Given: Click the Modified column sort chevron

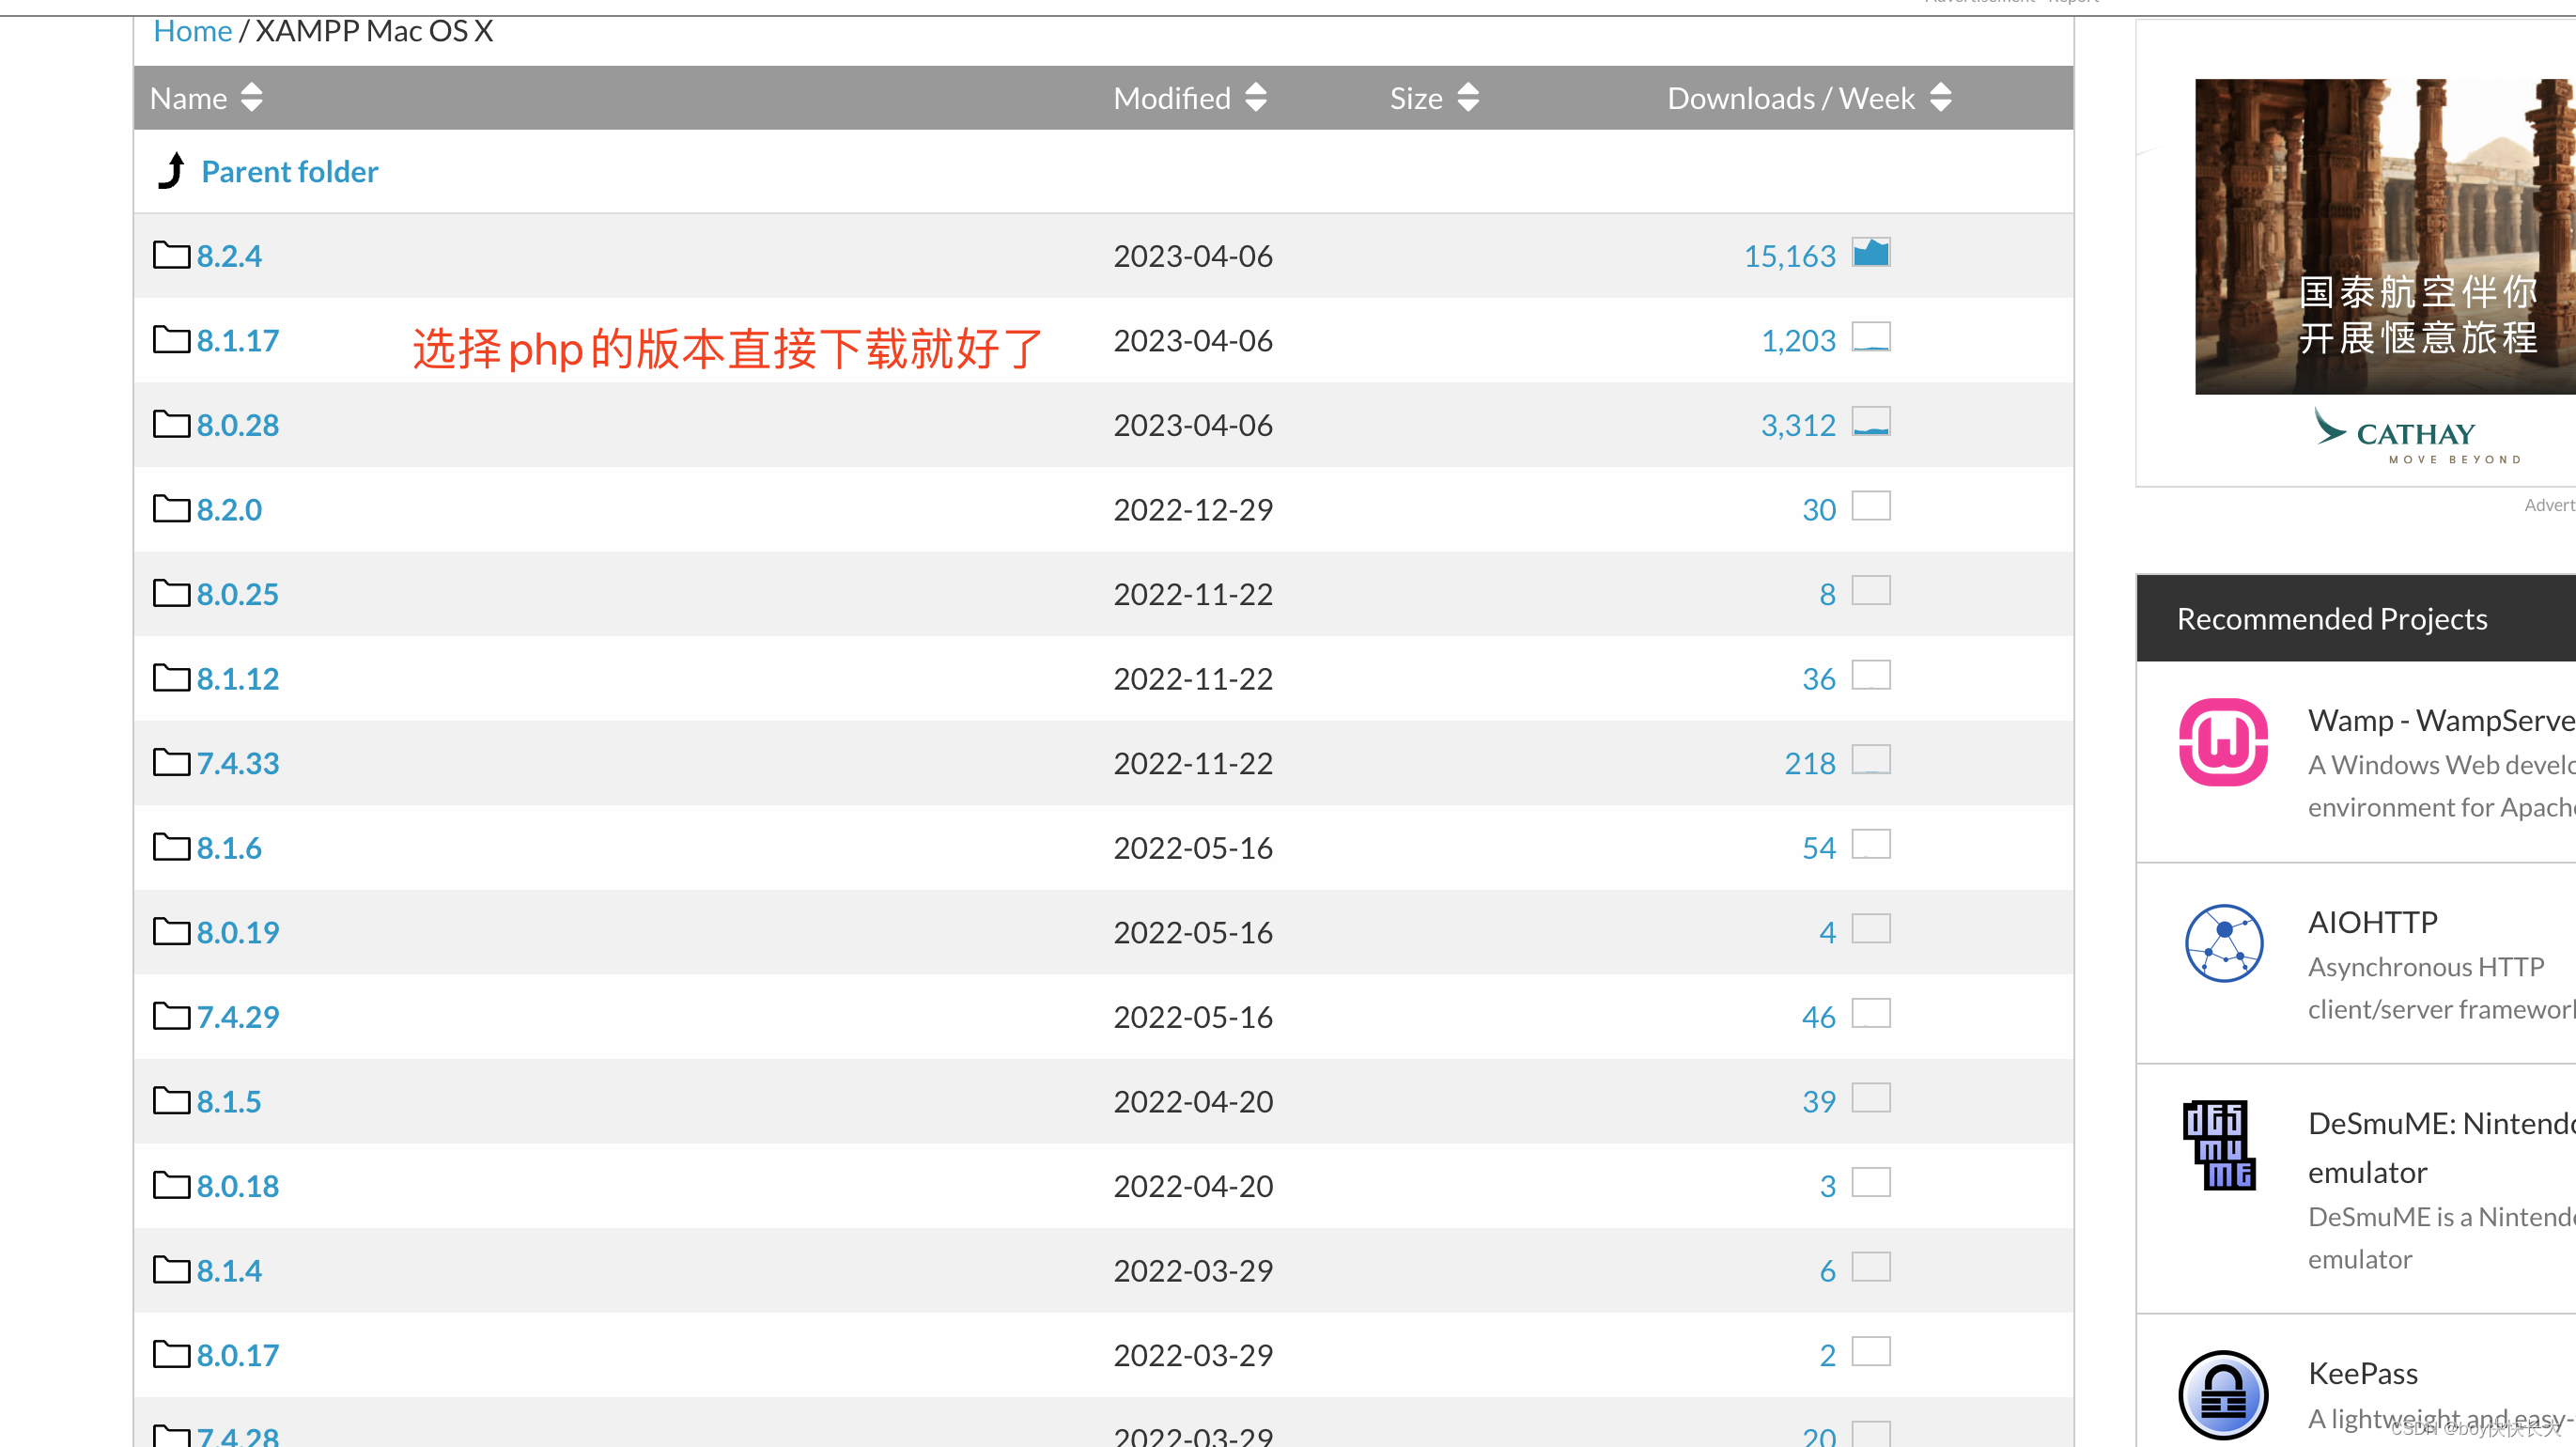Looking at the screenshot, I should pos(1257,97).
